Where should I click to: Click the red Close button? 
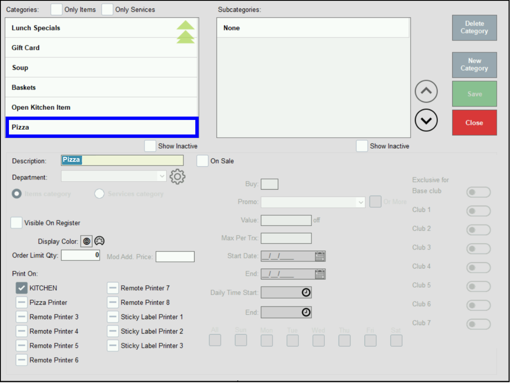[474, 123]
